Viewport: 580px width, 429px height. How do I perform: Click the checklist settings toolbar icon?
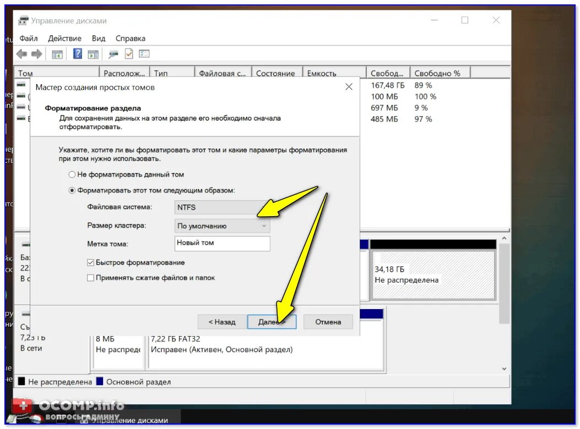coord(144,54)
